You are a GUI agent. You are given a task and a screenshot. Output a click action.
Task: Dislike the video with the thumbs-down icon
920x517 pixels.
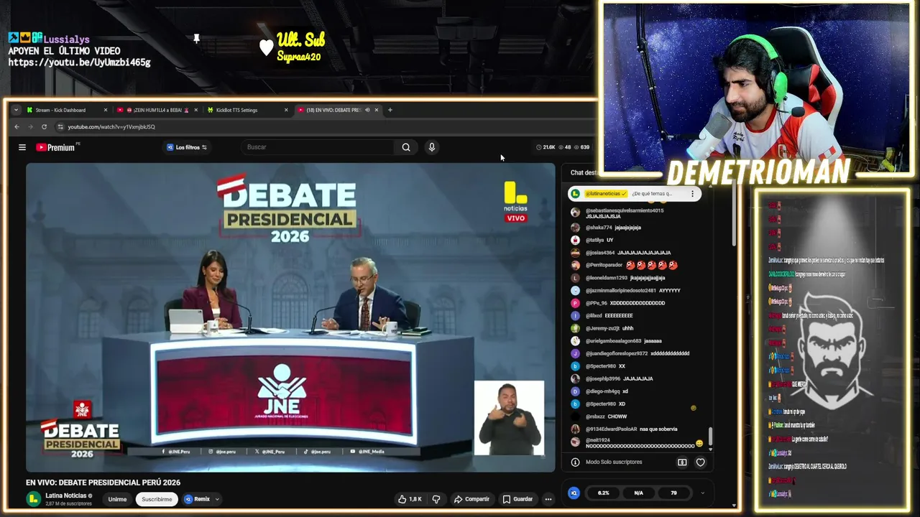[436, 499]
